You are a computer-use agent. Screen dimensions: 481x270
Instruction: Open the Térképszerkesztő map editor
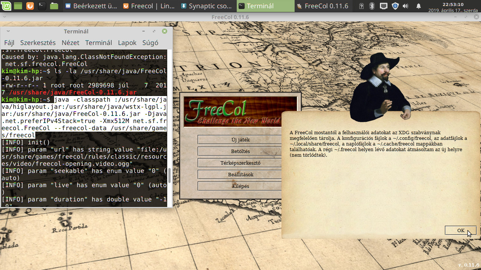(x=240, y=163)
